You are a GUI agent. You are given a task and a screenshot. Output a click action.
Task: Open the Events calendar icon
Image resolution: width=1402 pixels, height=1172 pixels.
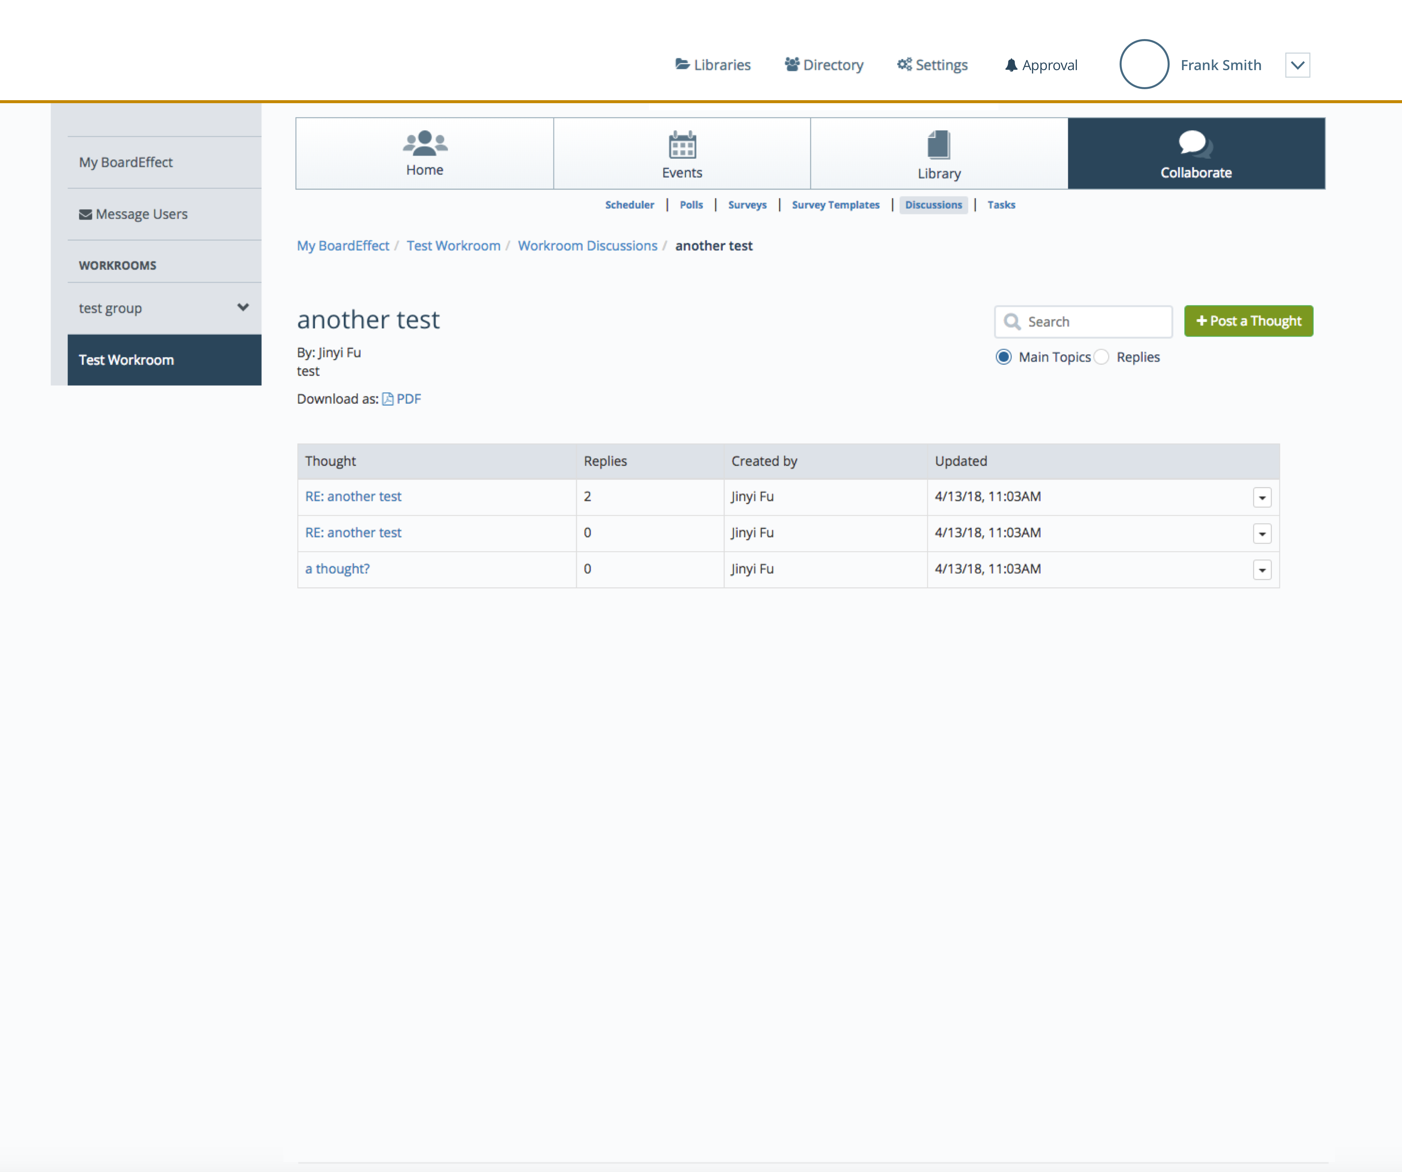[682, 144]
